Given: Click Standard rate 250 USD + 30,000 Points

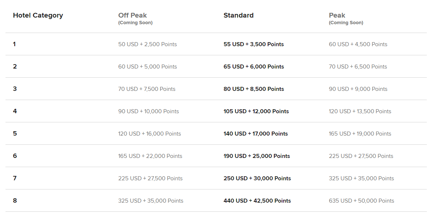Looking at the screenshot, I should point(257,178).
